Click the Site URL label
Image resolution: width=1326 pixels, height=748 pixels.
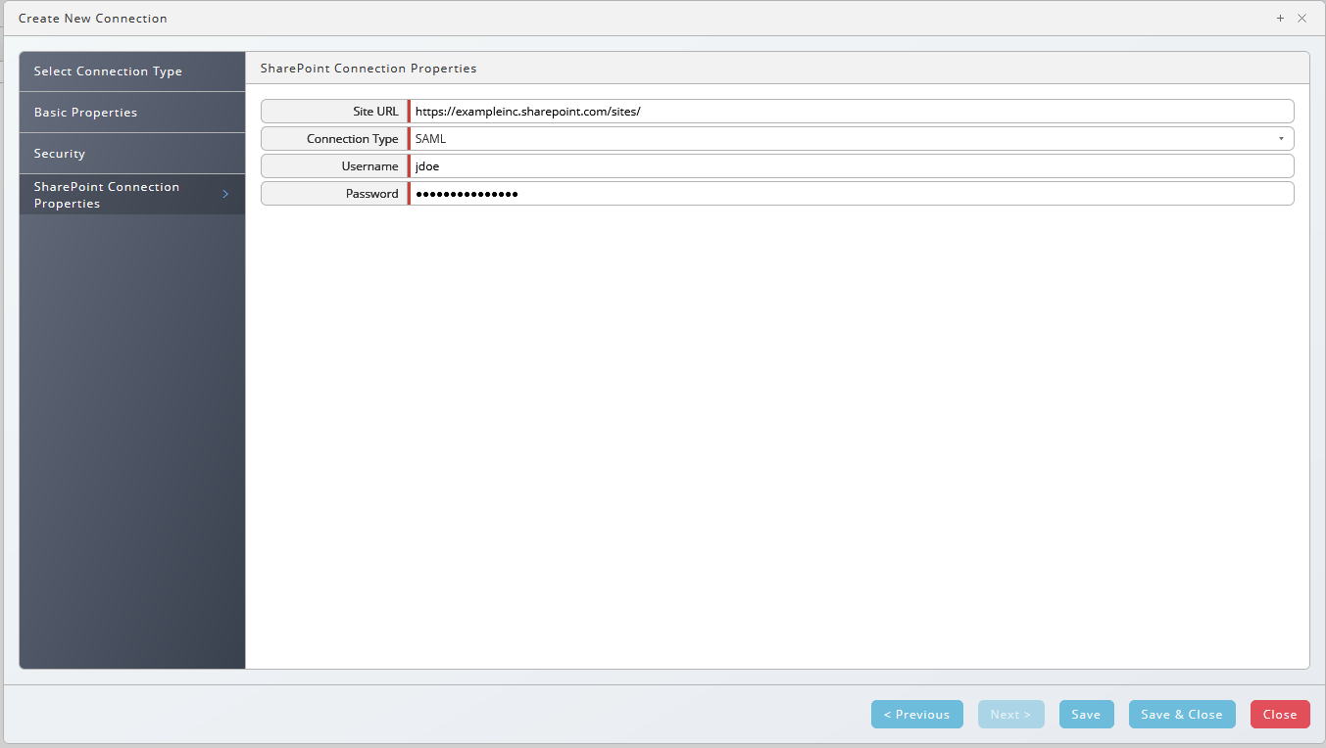coord(375,112)
